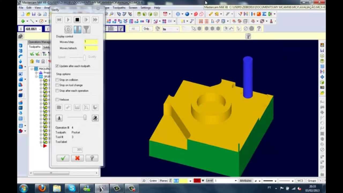Click the All selection mask button
Viewport: 343px width, 193px height.
coord(134,29)
